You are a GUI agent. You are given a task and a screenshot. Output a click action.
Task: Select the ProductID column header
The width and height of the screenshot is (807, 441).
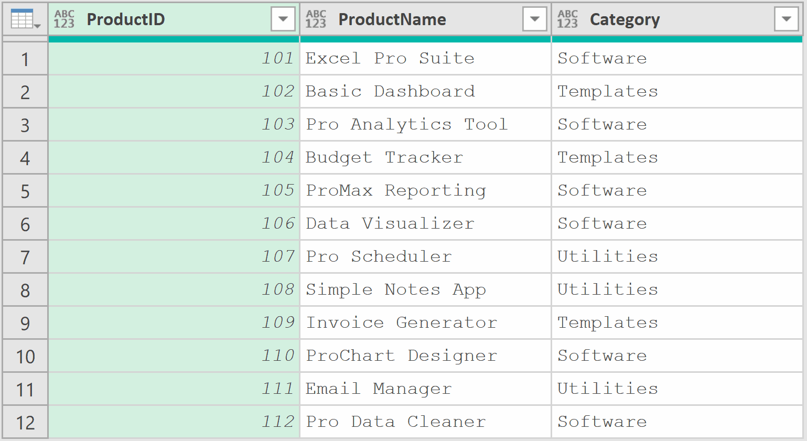[157, 19]
